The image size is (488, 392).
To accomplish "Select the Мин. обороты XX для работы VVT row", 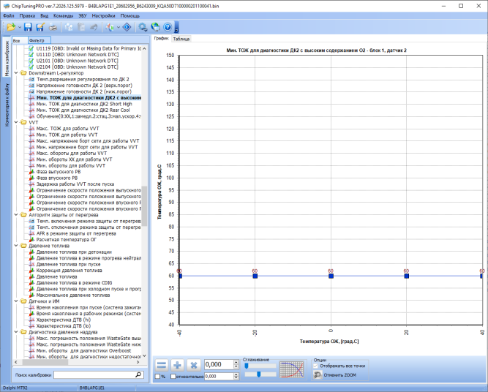I will pos(74,159).
